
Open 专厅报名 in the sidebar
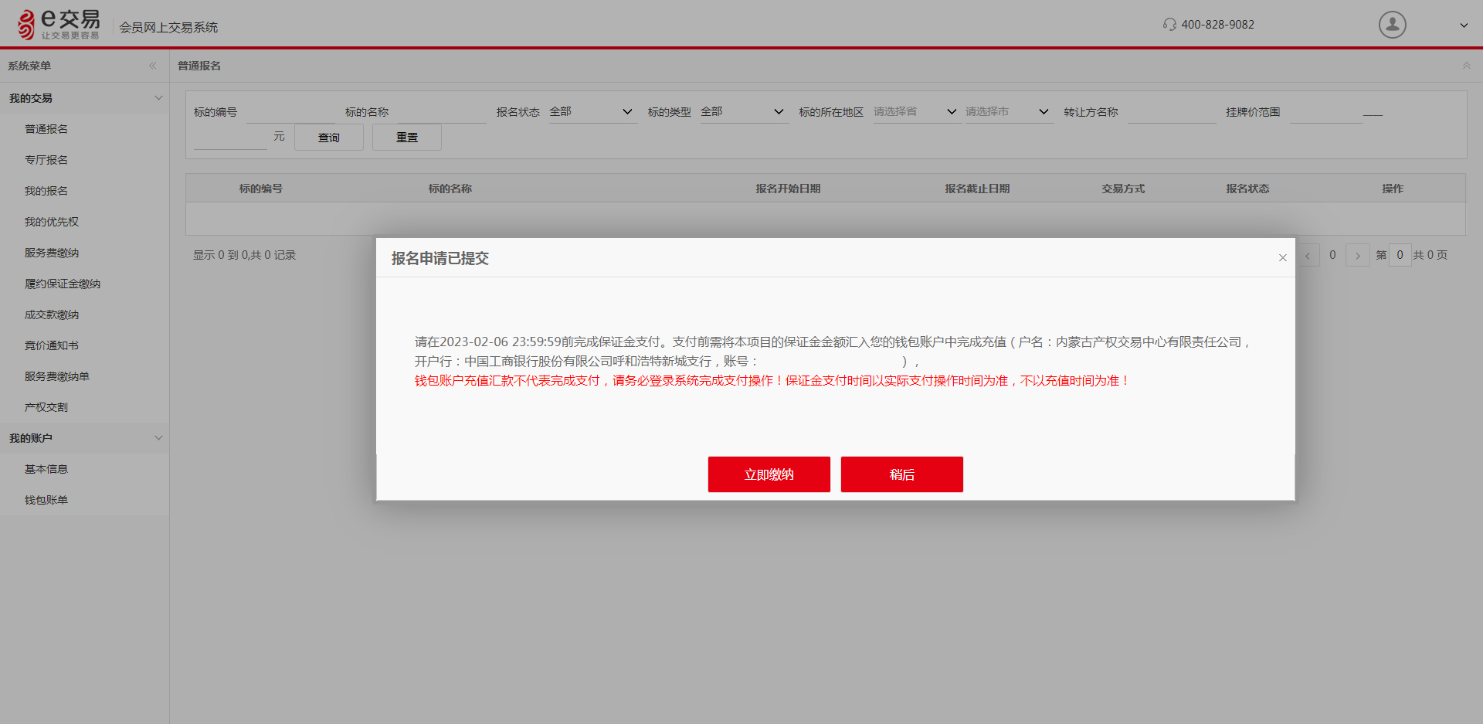46,160
